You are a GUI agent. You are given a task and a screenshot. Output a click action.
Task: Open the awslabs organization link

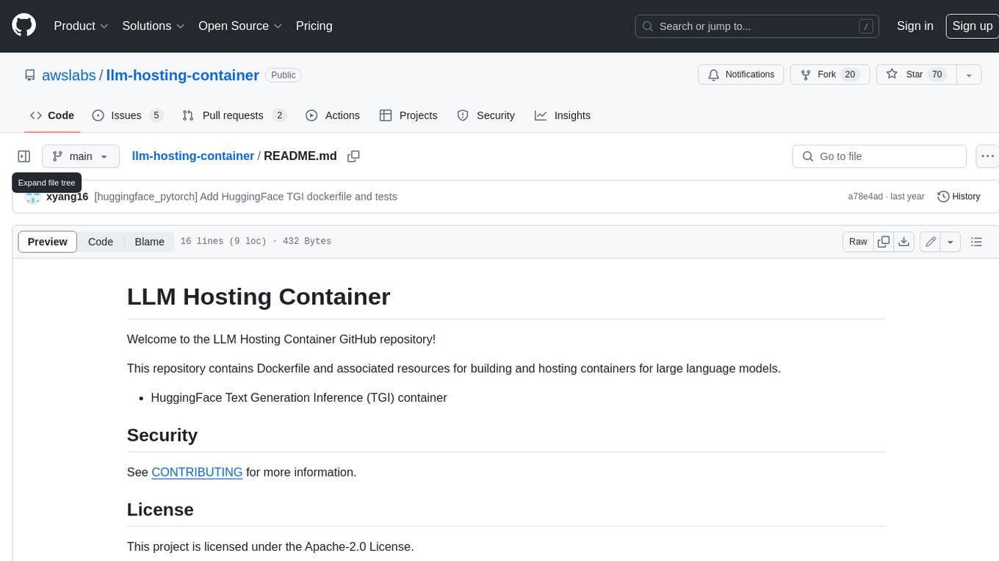(69, 75)
